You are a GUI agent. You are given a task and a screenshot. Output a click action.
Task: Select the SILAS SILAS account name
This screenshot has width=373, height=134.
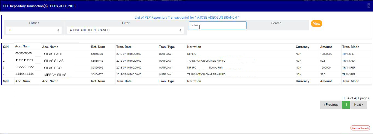[54, 61]
